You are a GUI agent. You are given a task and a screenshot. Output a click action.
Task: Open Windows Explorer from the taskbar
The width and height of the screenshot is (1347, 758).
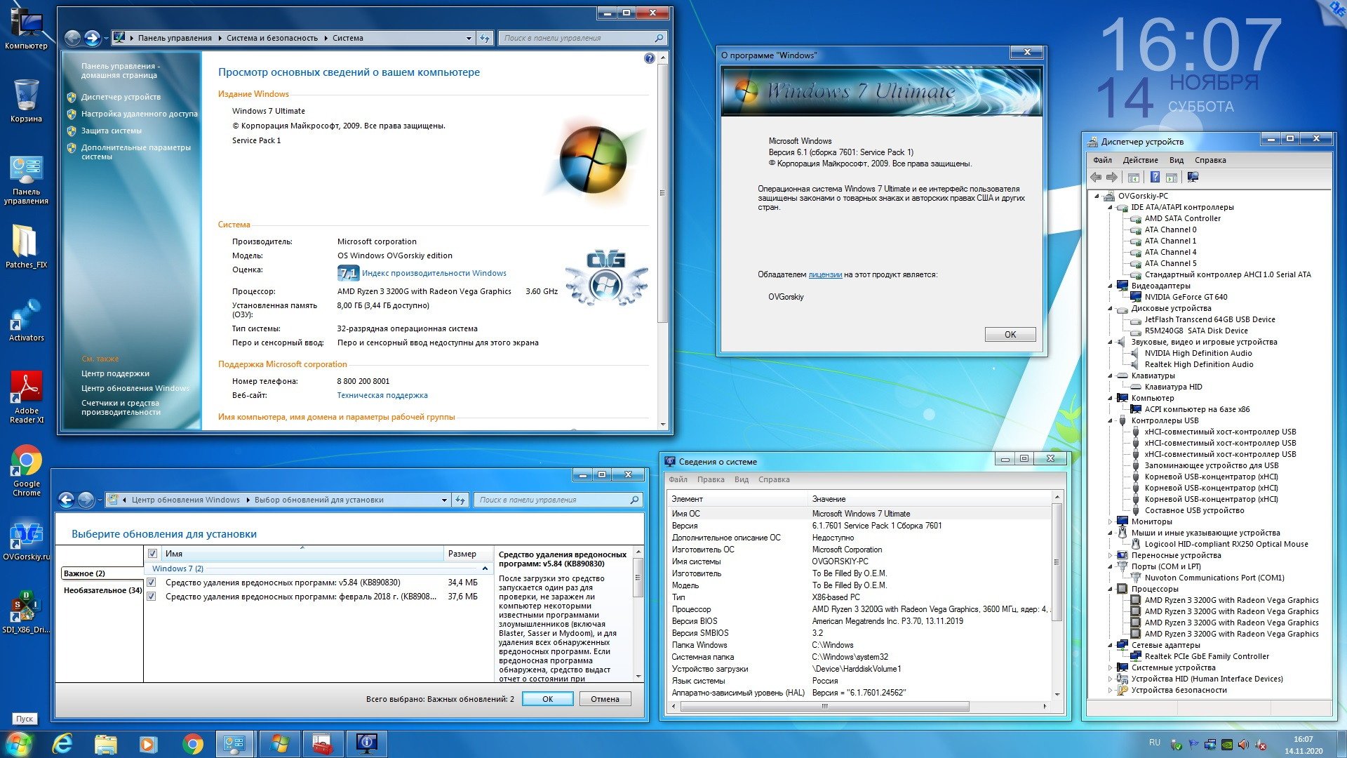105,744
